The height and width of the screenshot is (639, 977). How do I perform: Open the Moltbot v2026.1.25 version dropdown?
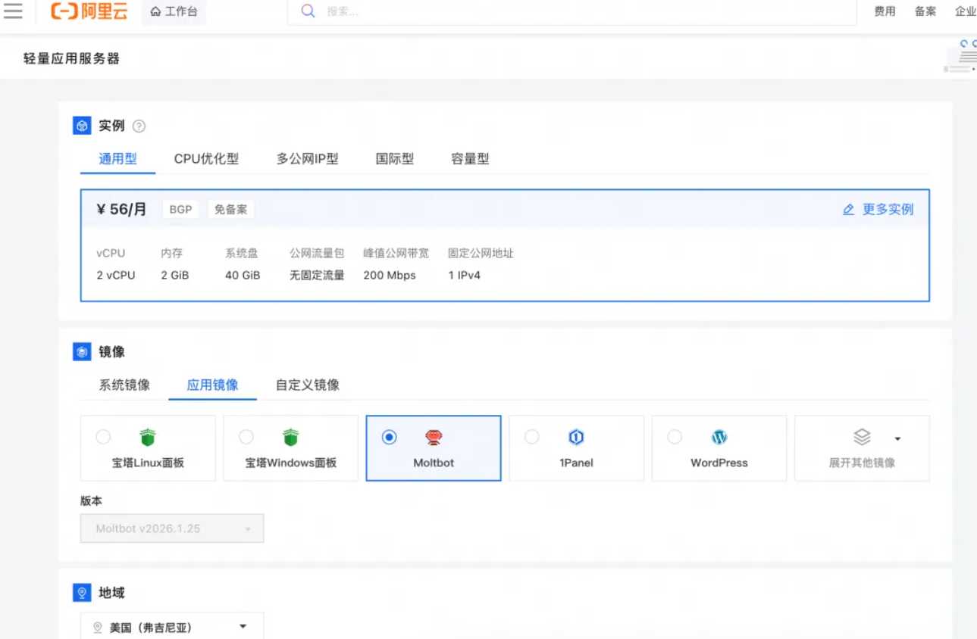click(172, 528)
